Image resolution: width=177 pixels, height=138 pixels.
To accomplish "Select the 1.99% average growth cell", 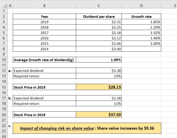I will point(99,60).
